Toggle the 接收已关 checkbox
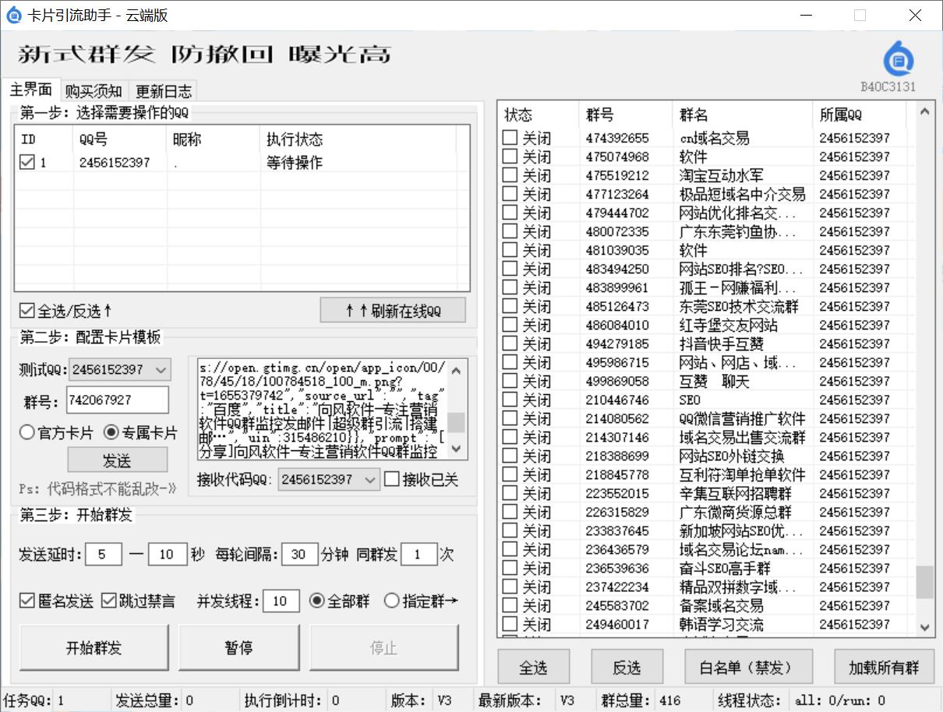 click(x=422, y=480)
